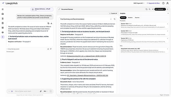Enlarge the Document Review panel with the expand-arrows icon
Screen dimensions: 171x97
(59, 9)
